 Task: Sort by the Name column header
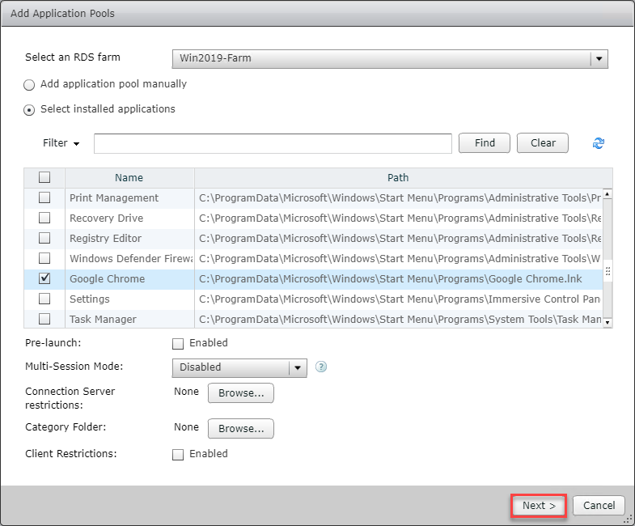pyautogui.click(x=129, y=178)
